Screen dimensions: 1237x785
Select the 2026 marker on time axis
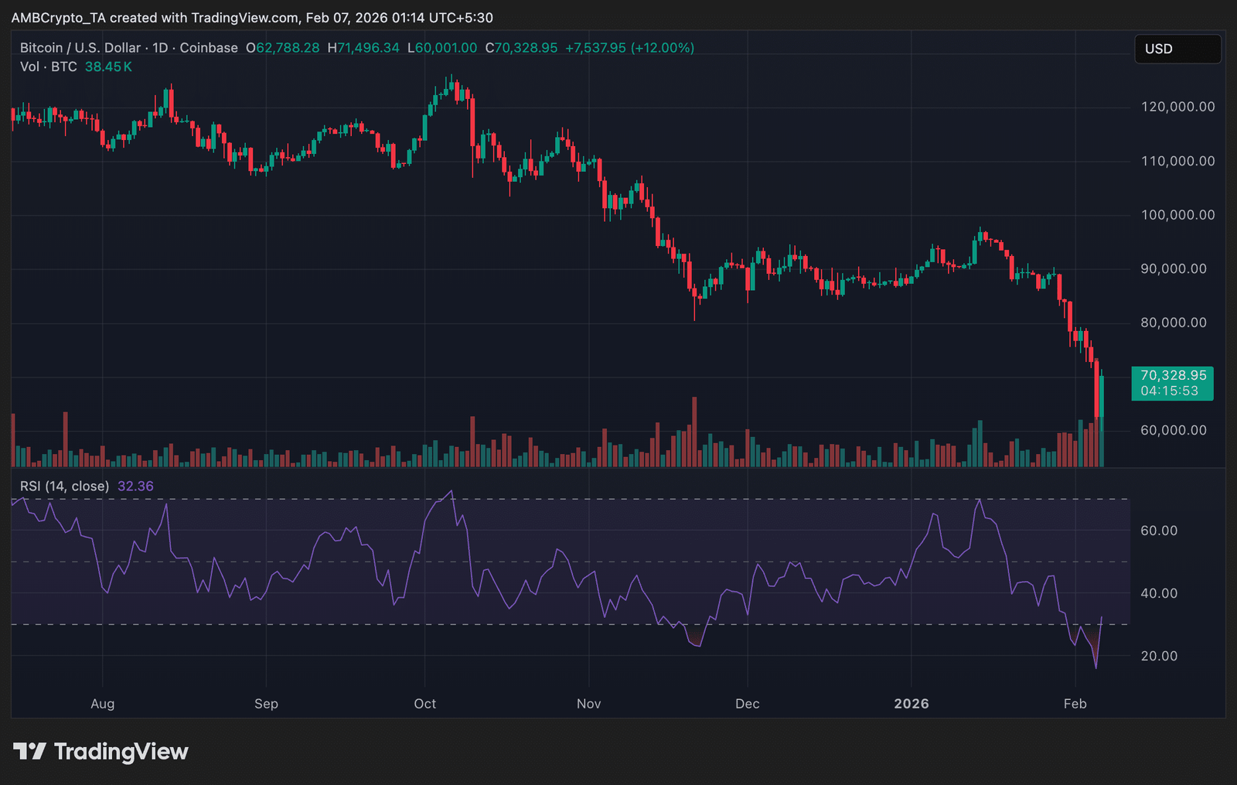[912, 704]
